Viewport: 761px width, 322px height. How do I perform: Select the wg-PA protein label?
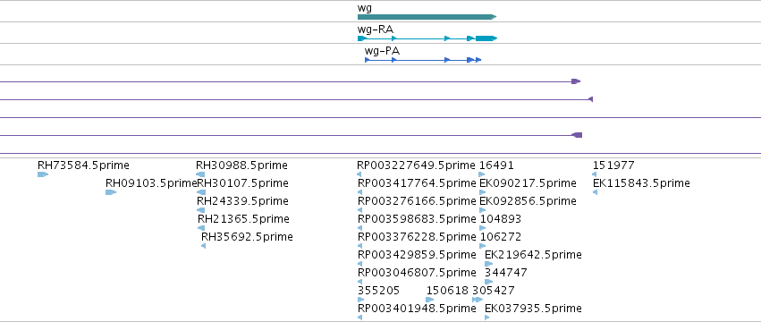[x=383, y=51]
